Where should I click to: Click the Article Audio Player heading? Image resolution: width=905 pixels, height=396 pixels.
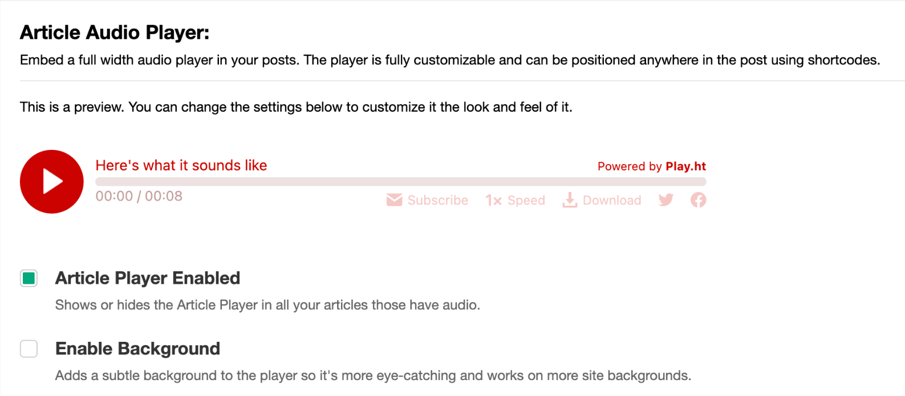115,32
